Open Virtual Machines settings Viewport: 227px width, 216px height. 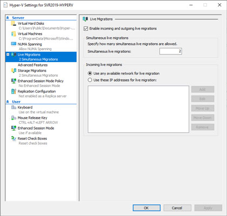(30, 34)
